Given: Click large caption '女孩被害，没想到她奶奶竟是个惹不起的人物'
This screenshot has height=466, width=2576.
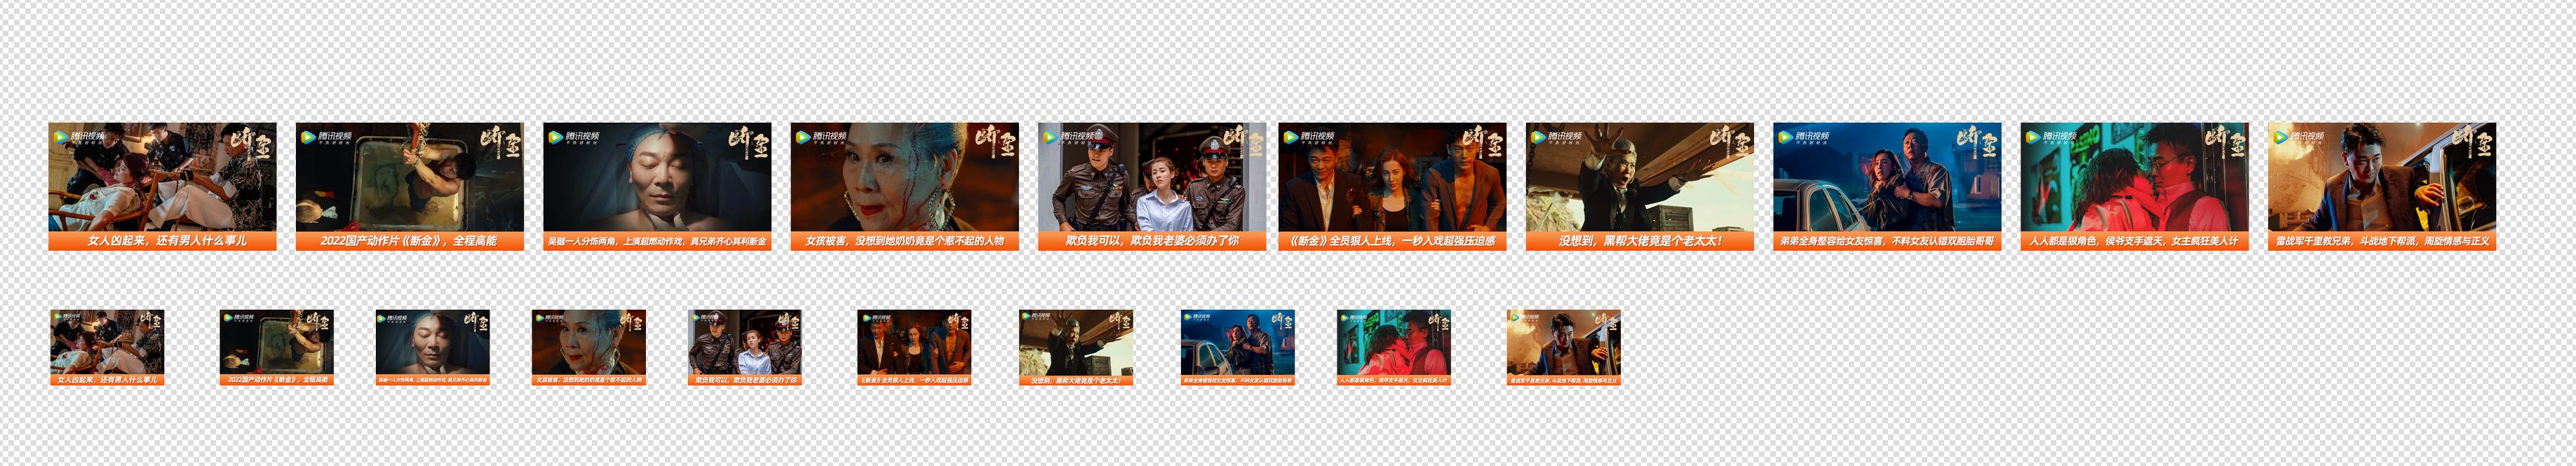Looking at the screenshot, I should coord(905,241).
